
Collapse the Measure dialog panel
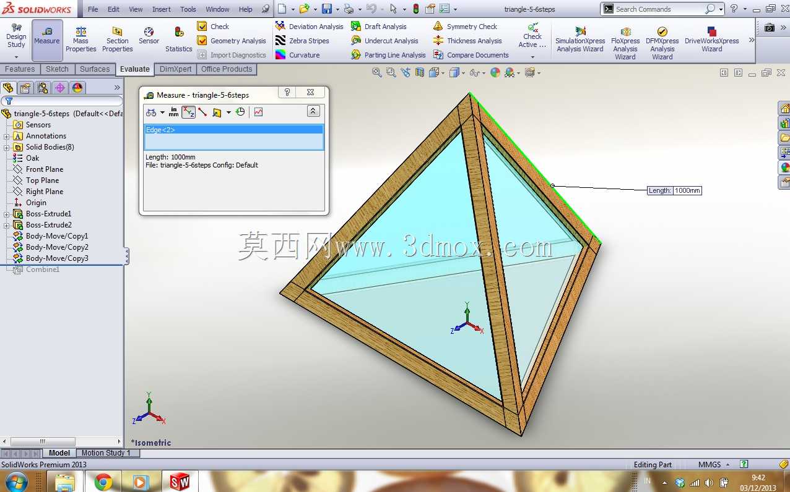click(x=313, y=111)
